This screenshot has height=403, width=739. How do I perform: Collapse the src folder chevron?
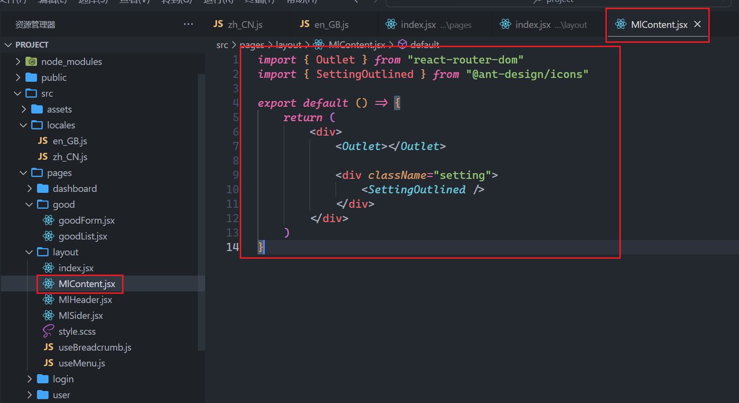point(18,93)
